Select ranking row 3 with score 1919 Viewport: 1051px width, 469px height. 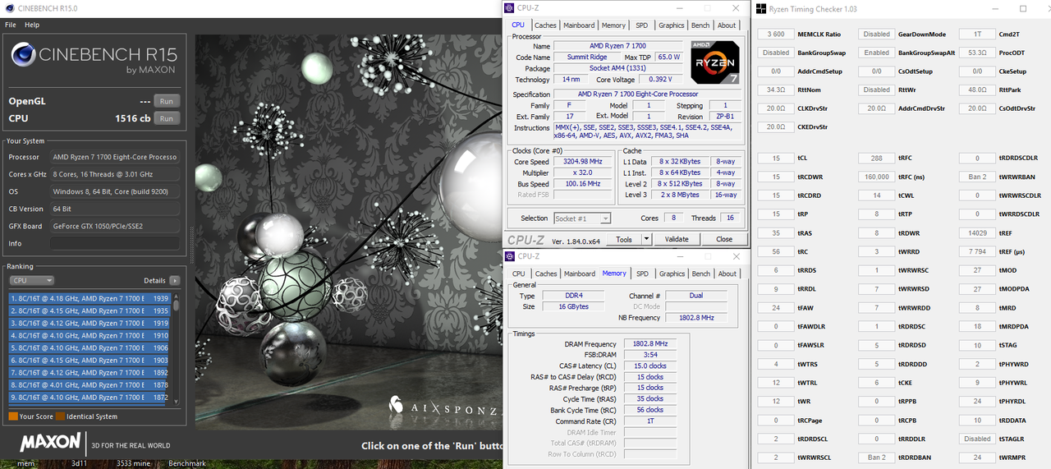click(89, 323)
